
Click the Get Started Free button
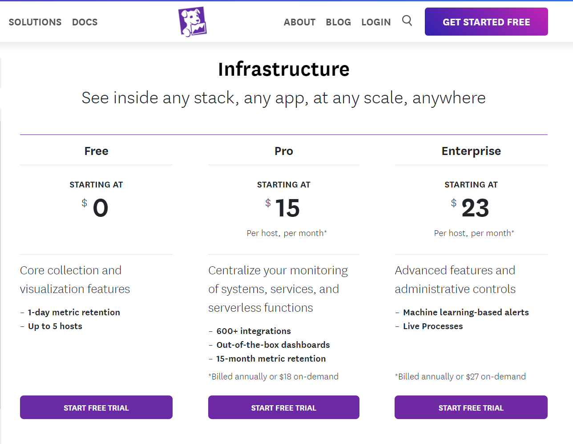pos(486,22)
